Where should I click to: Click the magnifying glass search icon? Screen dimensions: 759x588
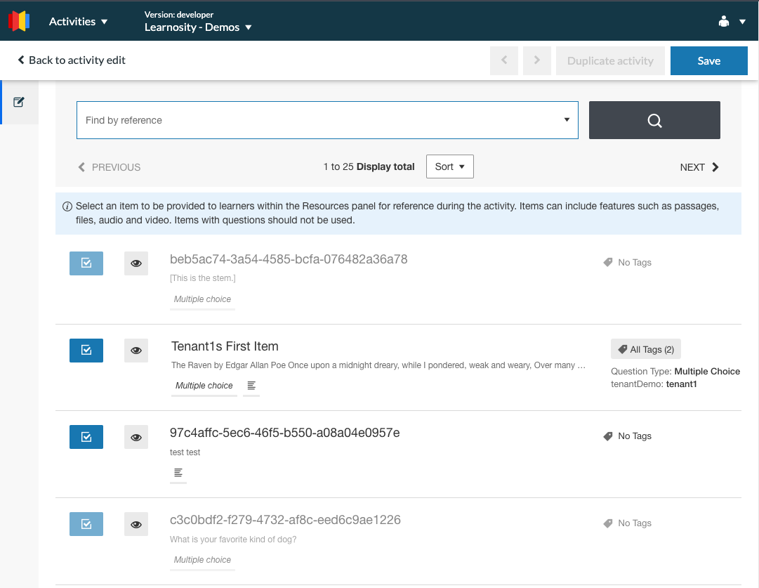tap(654, 119)
